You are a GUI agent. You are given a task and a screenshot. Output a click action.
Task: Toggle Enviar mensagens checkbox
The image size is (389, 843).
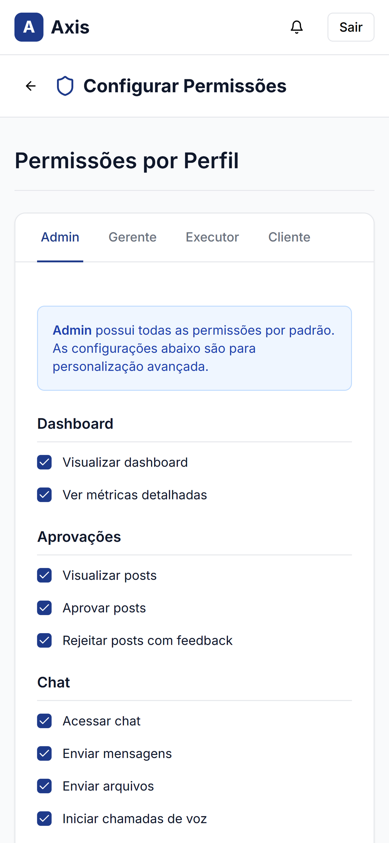(x=44, y=754)
